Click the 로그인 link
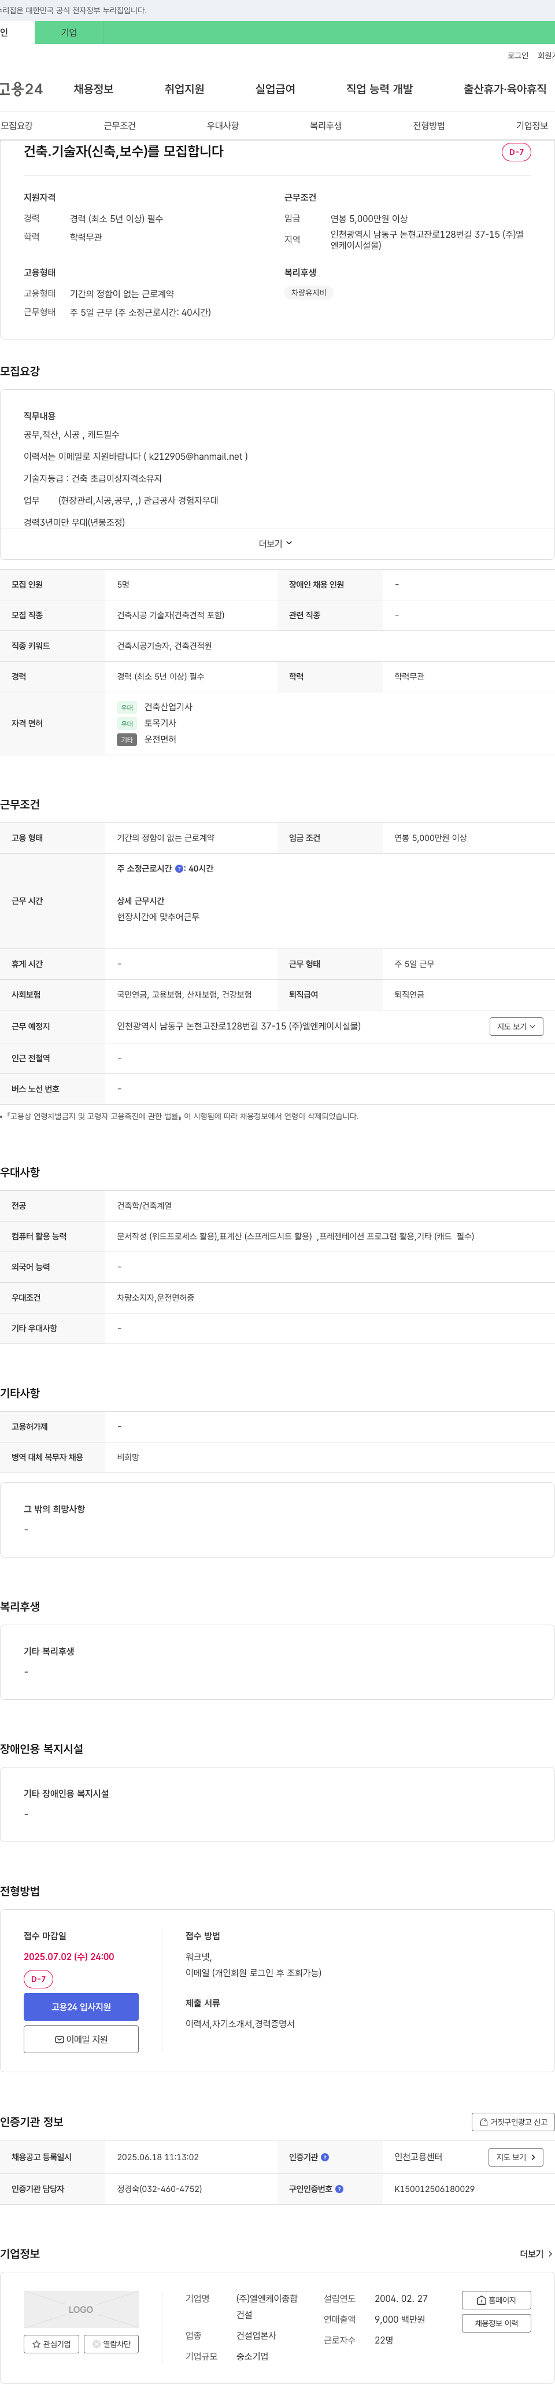This screenshot has width=555, height=2384. [x=518, y=56]
